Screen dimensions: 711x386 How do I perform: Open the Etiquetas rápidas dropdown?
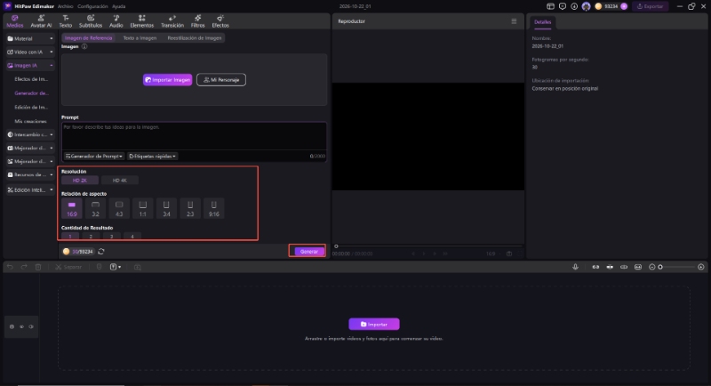[x=152, y=156]
